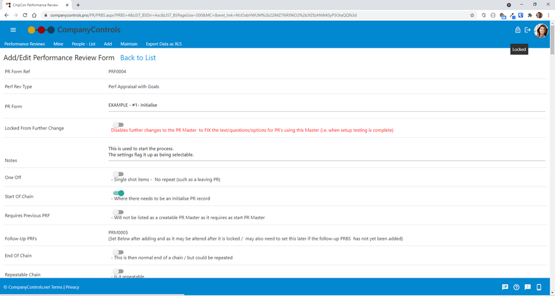Open the Terms link in footer

point(57,287)
